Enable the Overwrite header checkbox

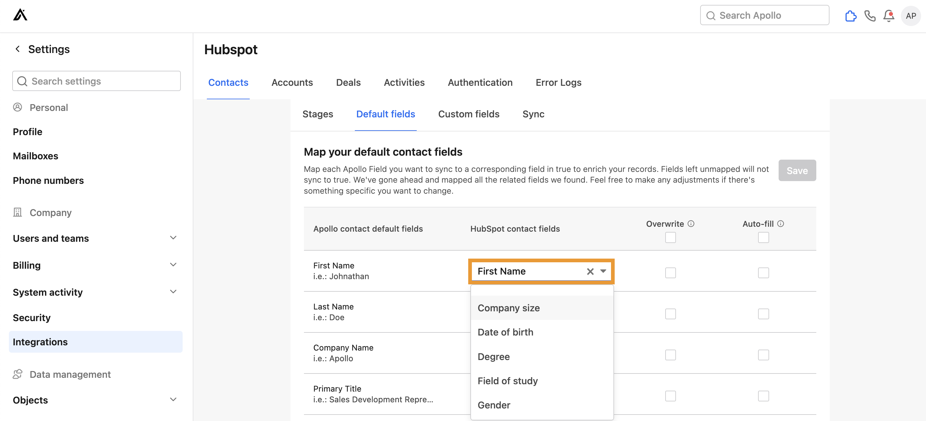point(670,237)
